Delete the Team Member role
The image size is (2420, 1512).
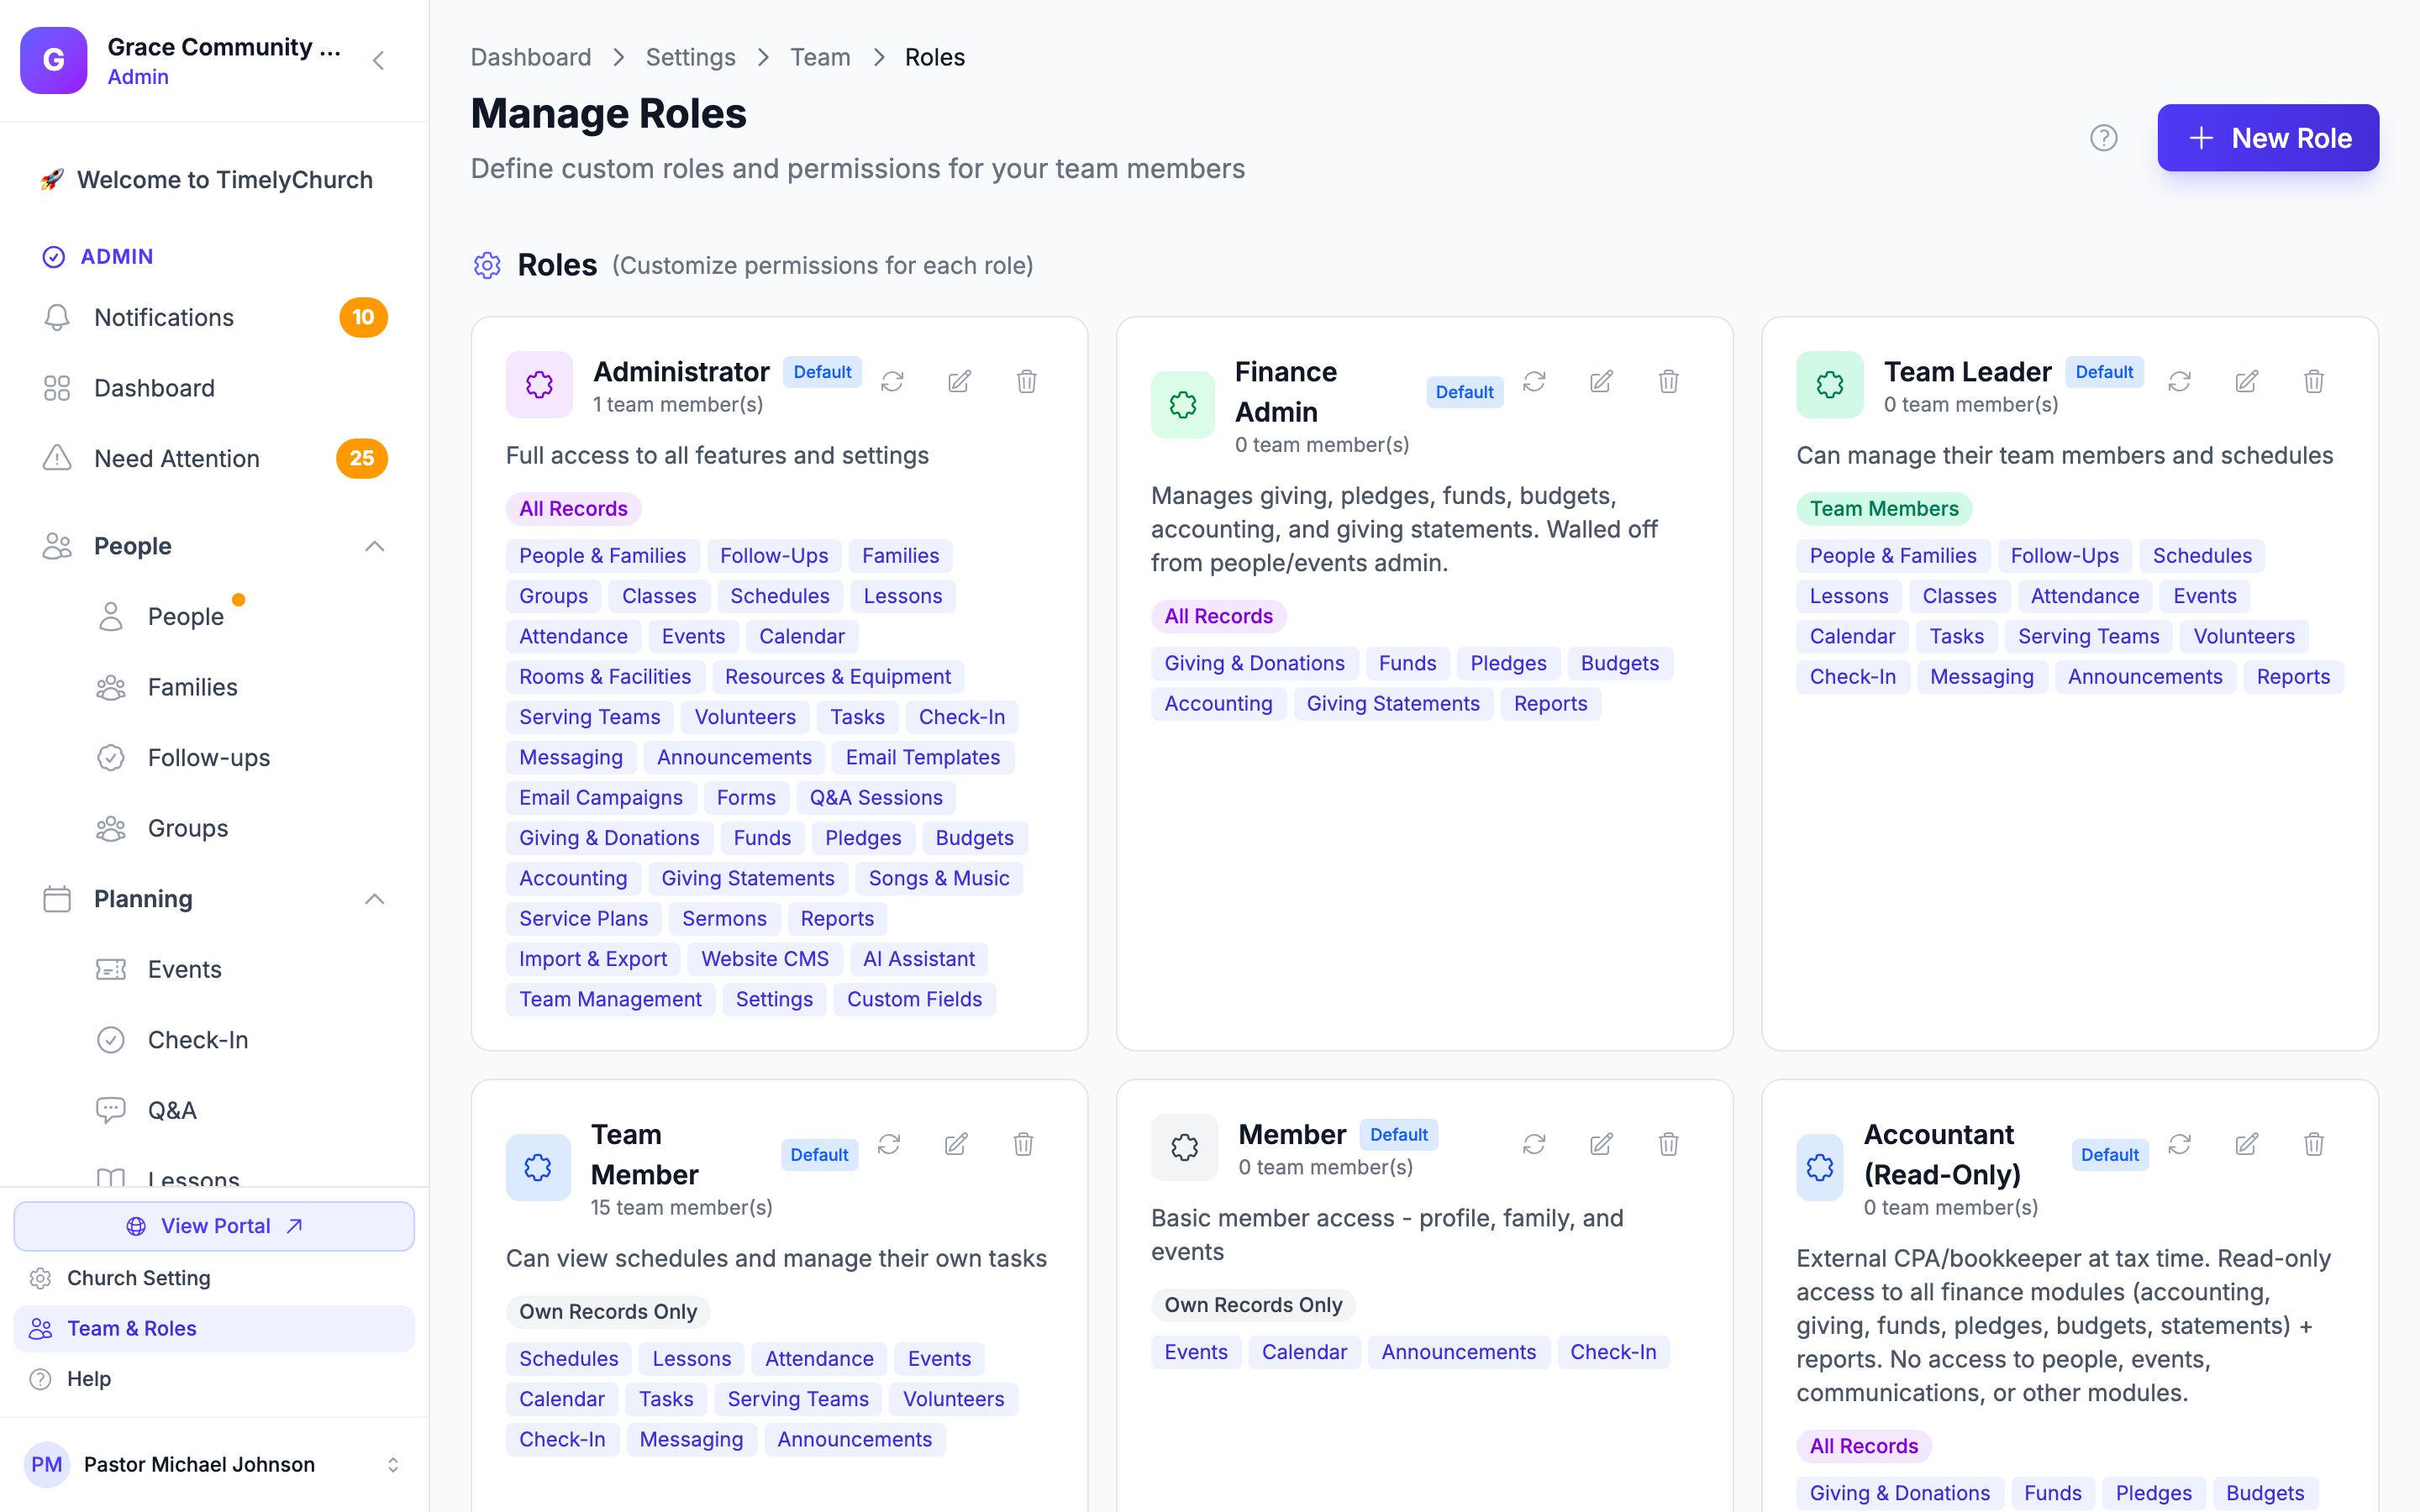pos(1023,1143)
